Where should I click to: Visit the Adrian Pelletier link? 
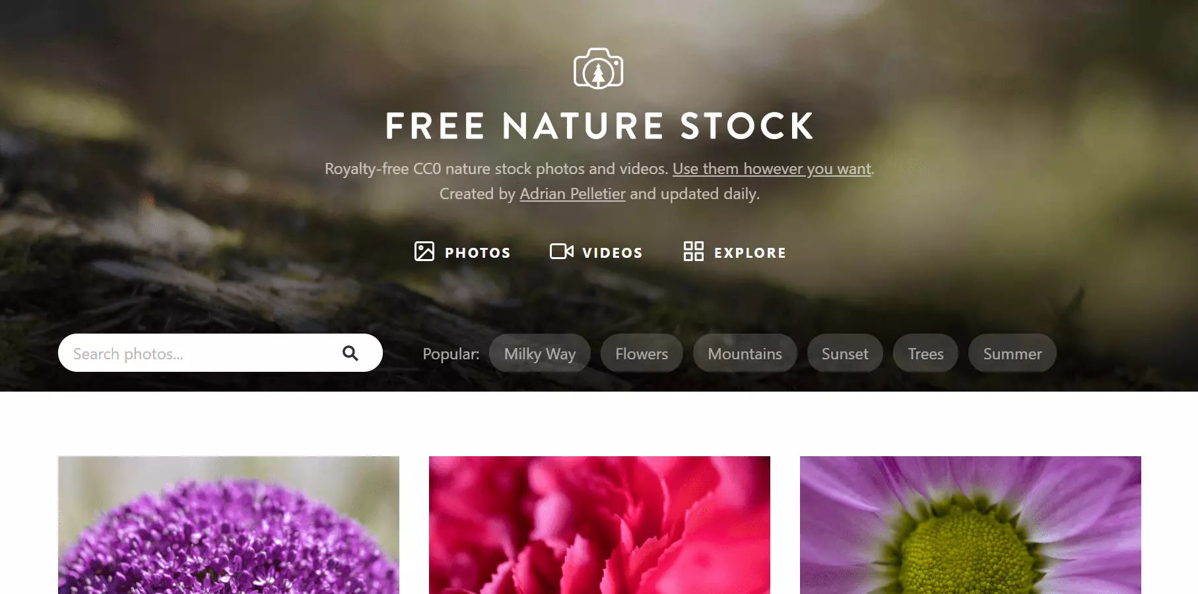click(572, 194)
